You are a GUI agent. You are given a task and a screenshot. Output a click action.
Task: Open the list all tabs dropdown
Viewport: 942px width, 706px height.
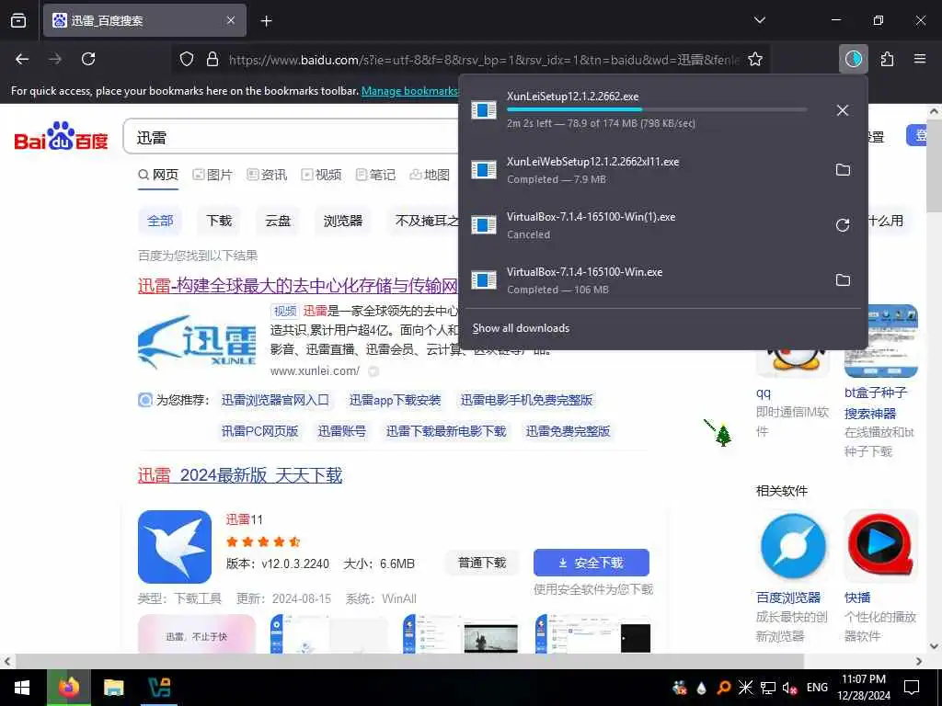pos(759,20)
